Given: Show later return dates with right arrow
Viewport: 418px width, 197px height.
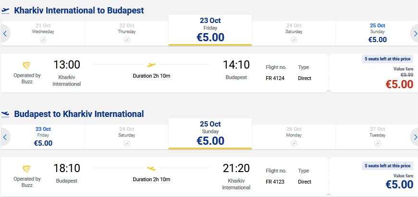Looking at the screenshot, I should tap(414, 137).
